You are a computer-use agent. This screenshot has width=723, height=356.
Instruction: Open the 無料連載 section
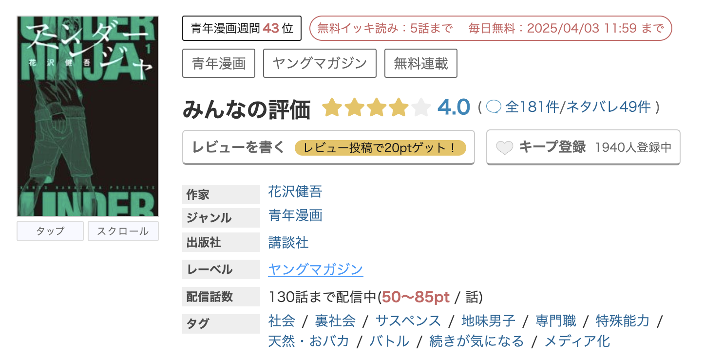420,63
